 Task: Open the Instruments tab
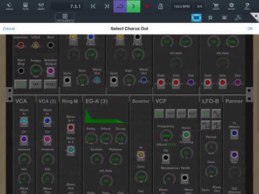pyautogui.click(x=65, y=17)
